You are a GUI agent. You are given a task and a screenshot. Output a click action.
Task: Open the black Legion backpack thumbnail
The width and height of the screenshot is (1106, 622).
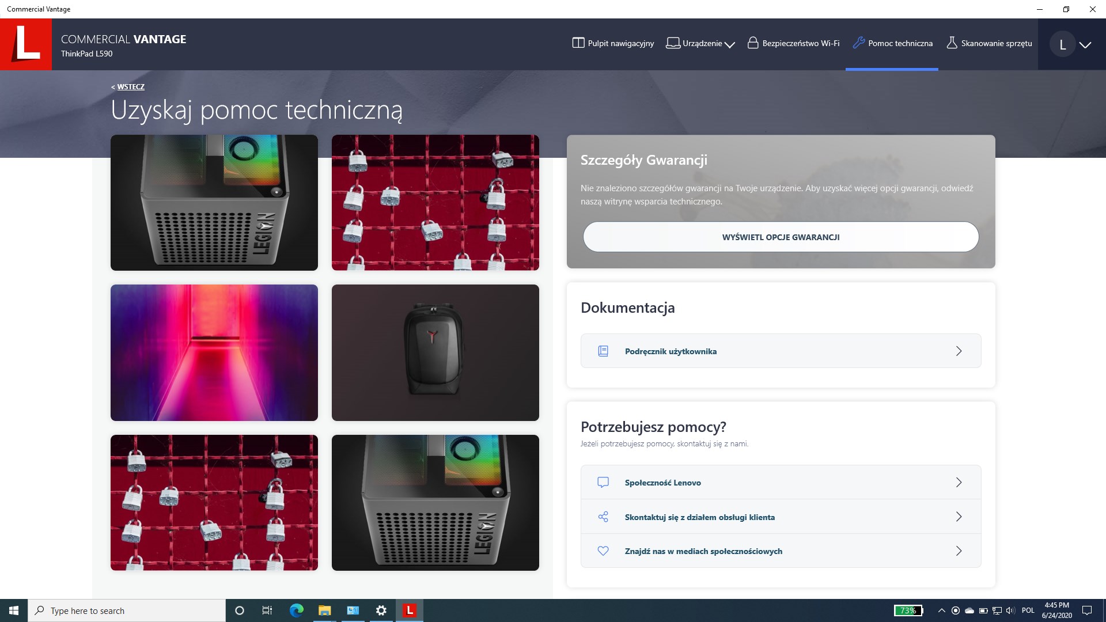tap(435, 352)
